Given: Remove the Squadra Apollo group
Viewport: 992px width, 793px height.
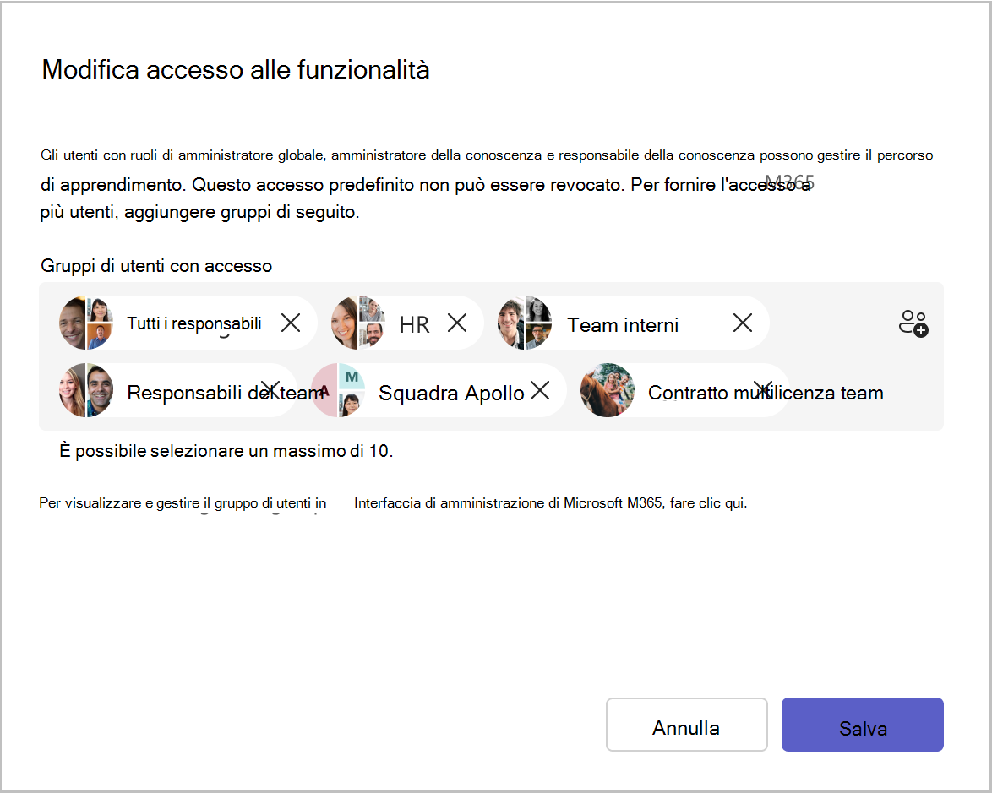Looking at the screenshot, I should tap(540, 390).
